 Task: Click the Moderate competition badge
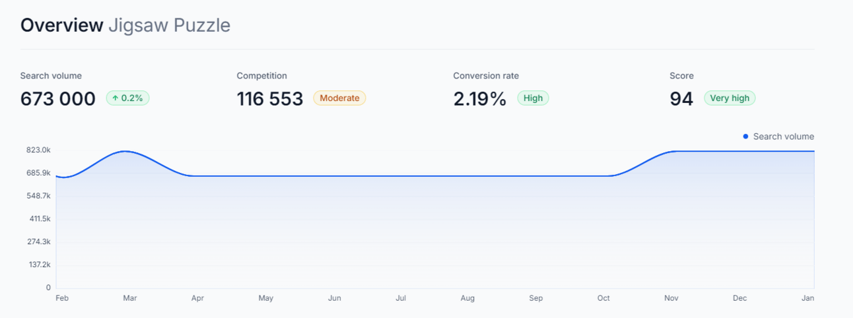click(x=339, y=98)
